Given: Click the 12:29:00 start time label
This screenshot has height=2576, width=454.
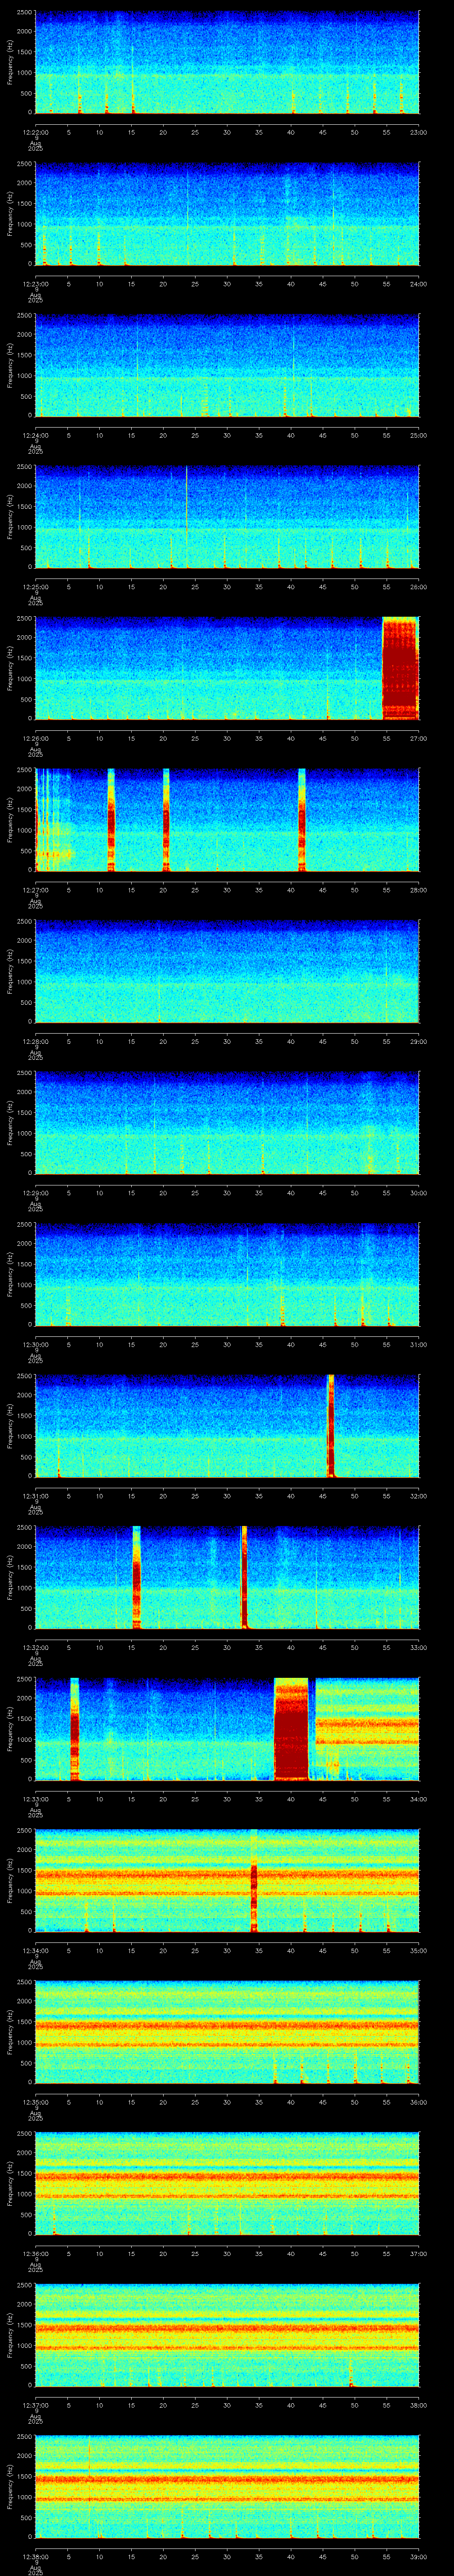Looking at the screenshot, I should coord(35,1193).
